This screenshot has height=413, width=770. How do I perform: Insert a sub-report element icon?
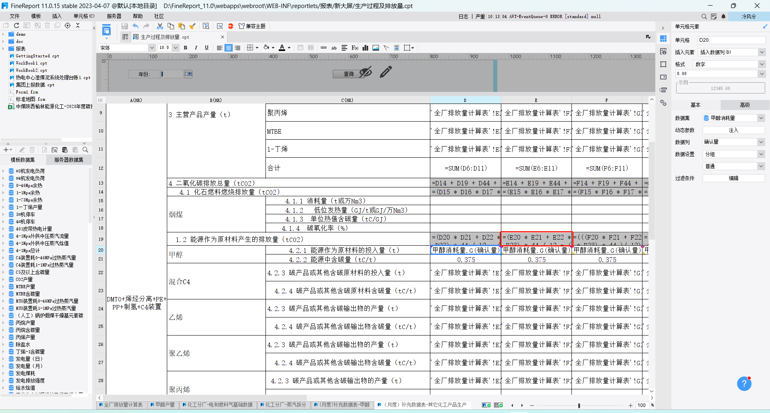(397, 48)
